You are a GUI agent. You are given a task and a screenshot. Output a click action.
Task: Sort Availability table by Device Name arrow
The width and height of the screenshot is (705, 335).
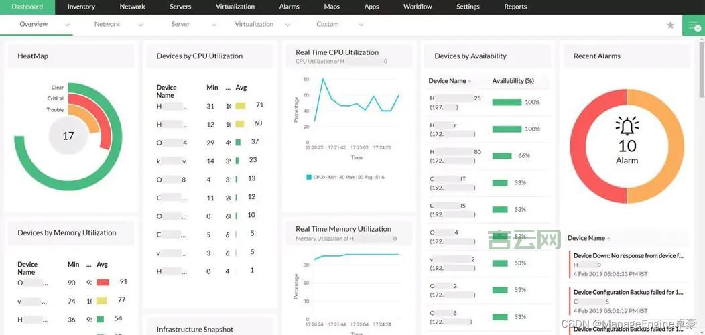(470, 81)
